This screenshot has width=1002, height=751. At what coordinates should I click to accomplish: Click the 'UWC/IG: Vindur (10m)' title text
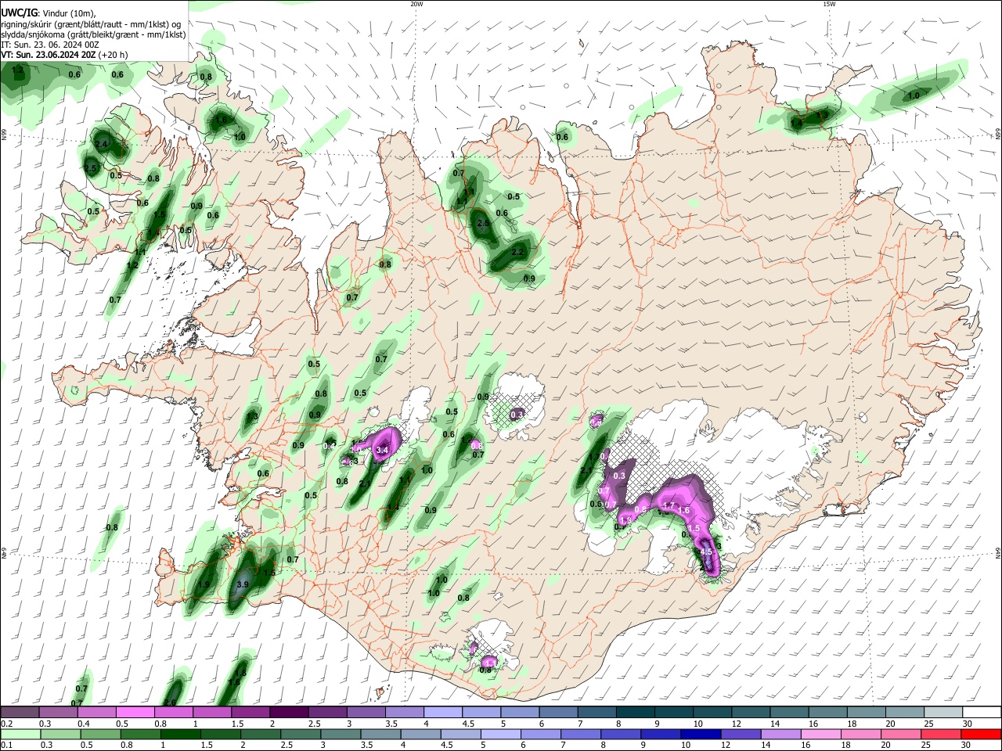point(47,13)
